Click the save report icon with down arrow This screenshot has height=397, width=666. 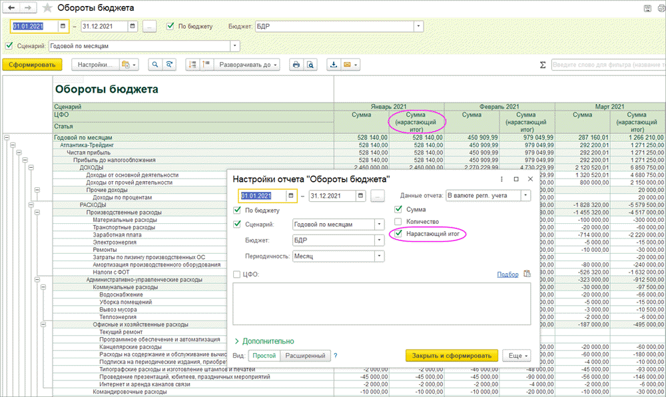point(333,65)
